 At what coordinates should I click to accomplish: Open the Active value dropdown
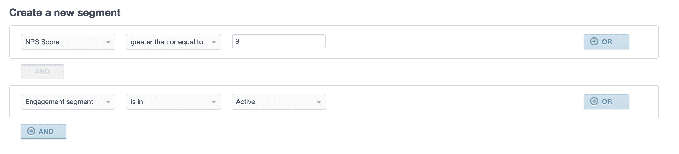279,102
